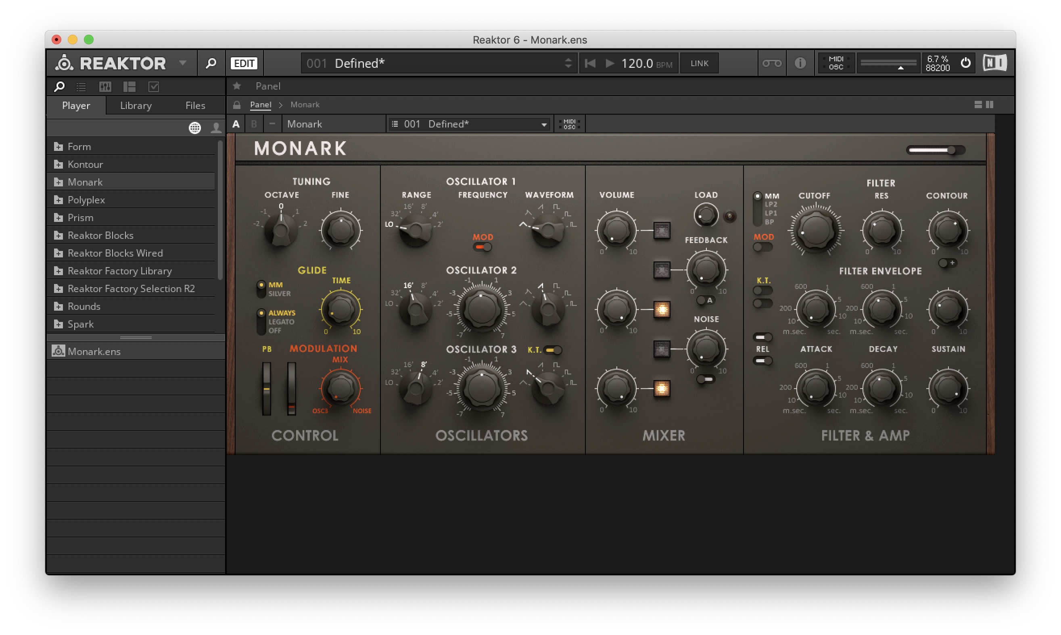Show factory content via globe icon
This screenshot has width=1061, height=635.
click(x=195, y=127)
